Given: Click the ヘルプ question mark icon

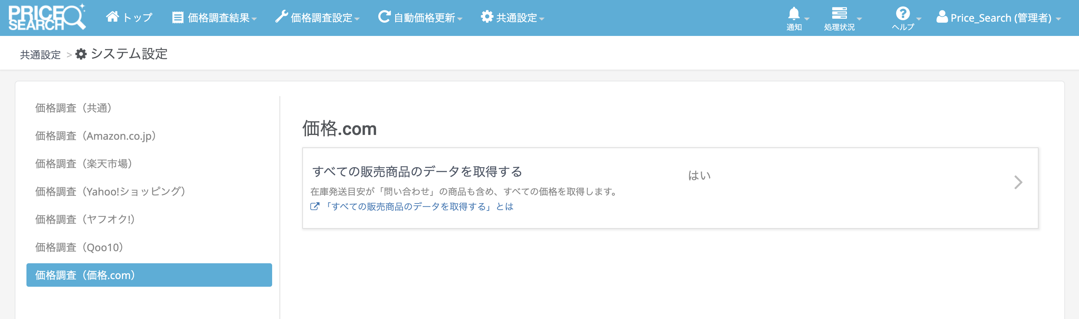Looking at the screenshot, I should coord(902,14).
